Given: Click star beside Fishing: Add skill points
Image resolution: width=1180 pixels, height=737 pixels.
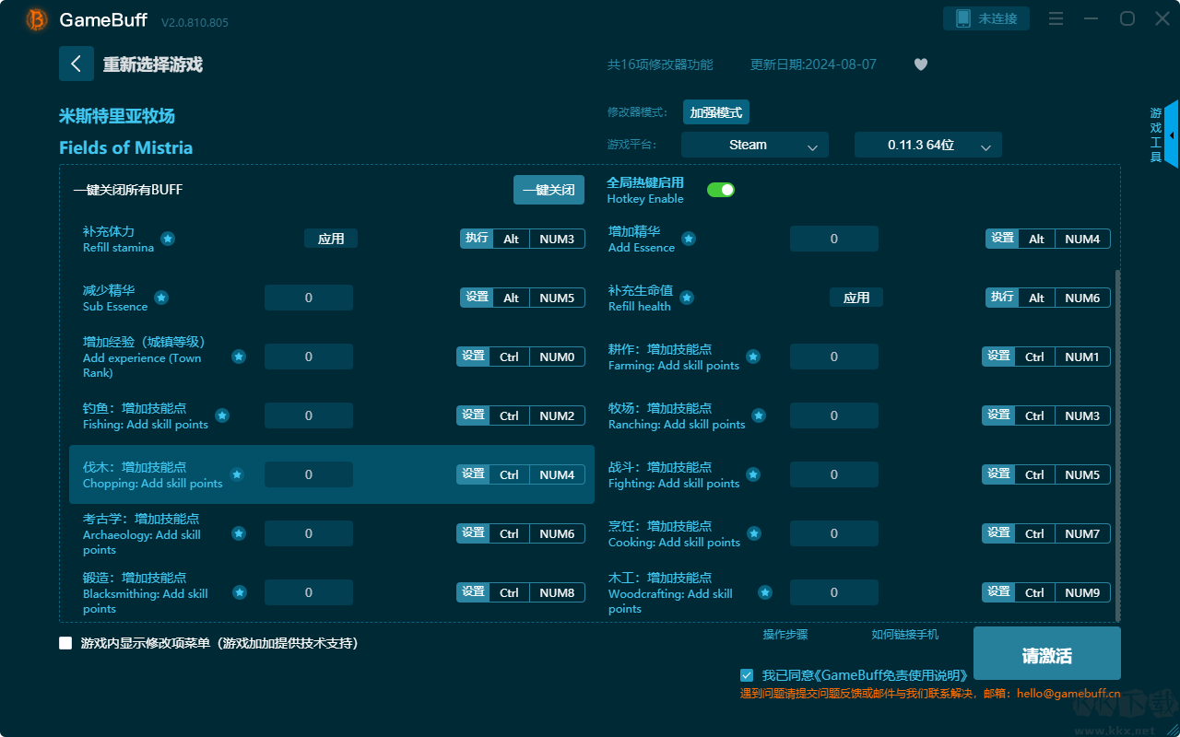Looking at the screenshot, I should (x=222, y=415).
